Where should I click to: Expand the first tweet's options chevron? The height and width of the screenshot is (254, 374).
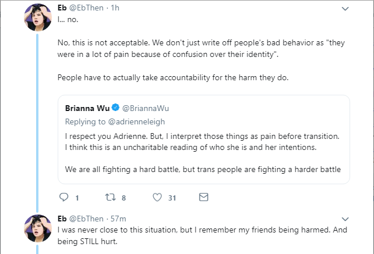pos(345,9)
